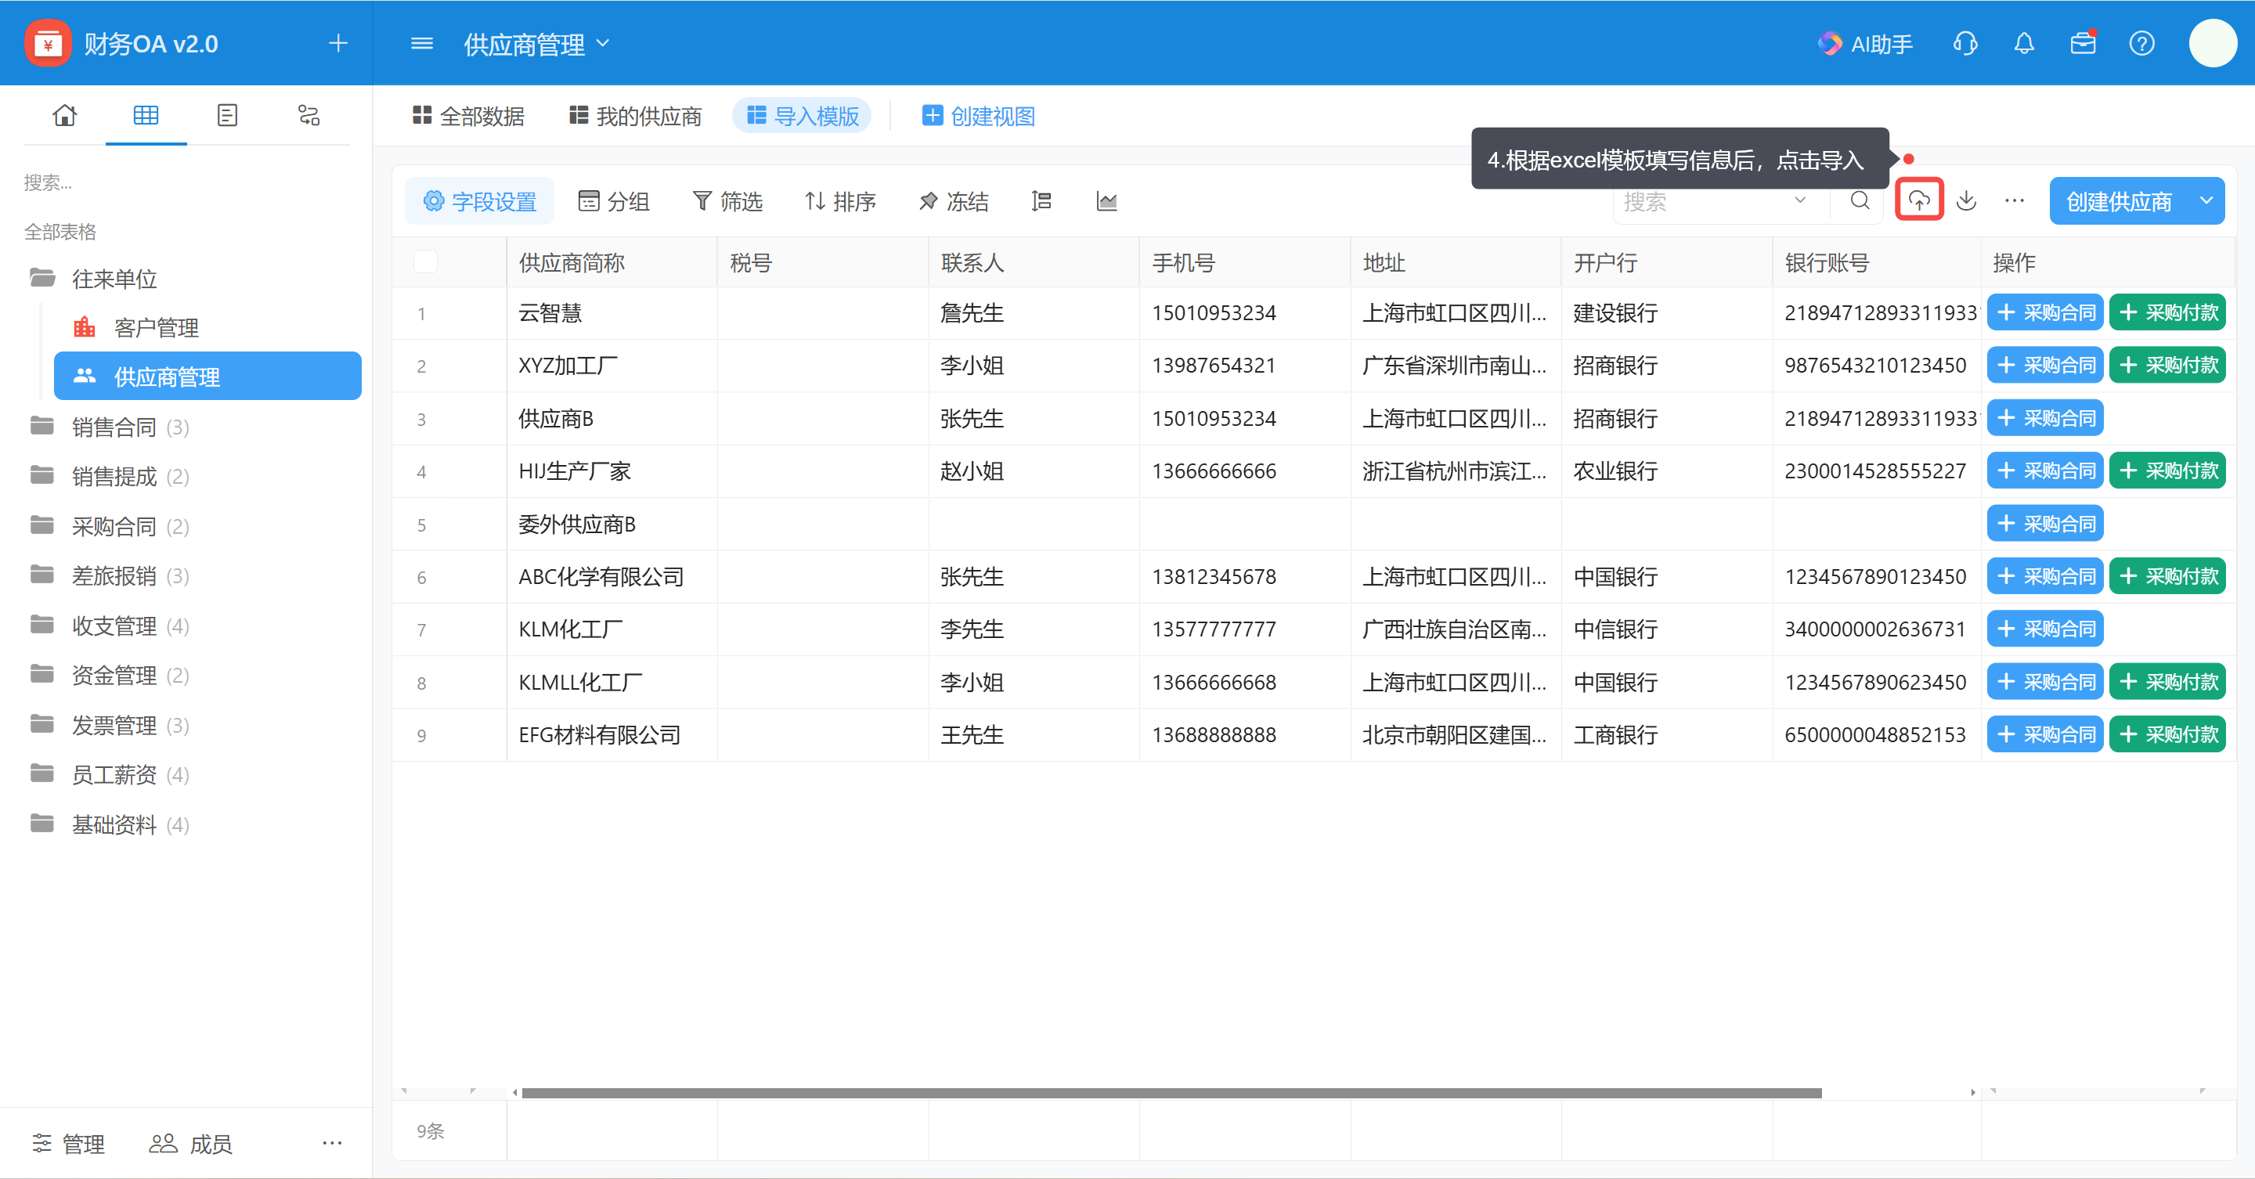
Task: Open the sidebar bottom more options ellipsis
Action: (332, 1143)
